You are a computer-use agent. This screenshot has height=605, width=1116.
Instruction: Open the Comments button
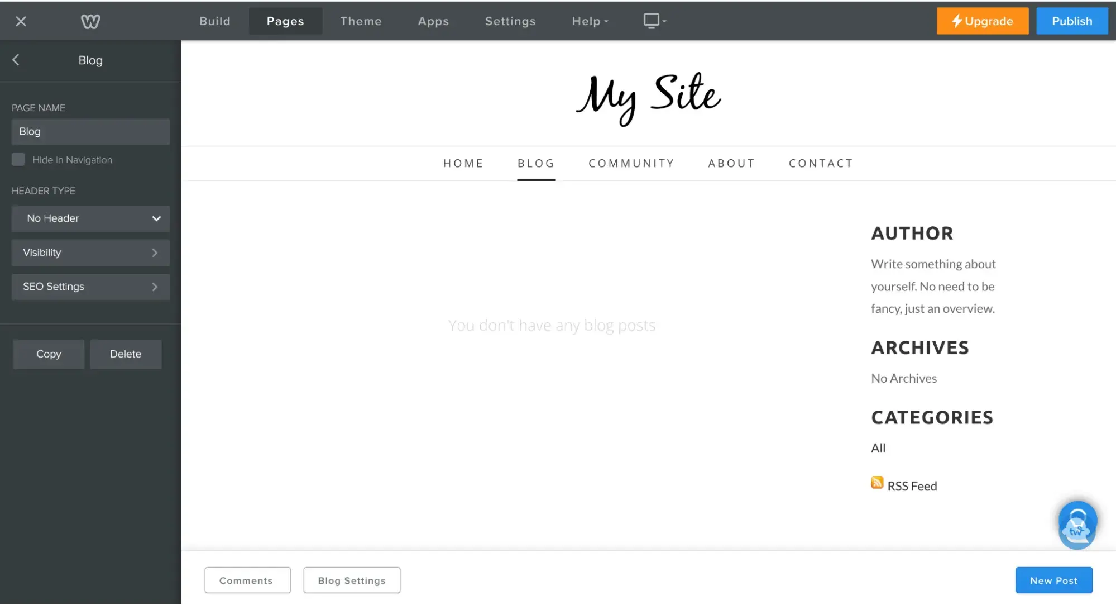coord(247,580)
